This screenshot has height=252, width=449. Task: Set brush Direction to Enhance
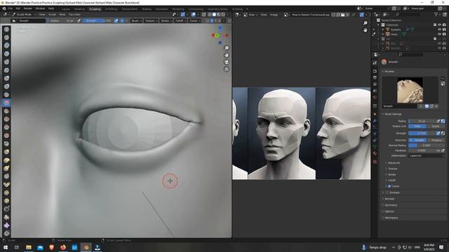(x=436, y=140)
